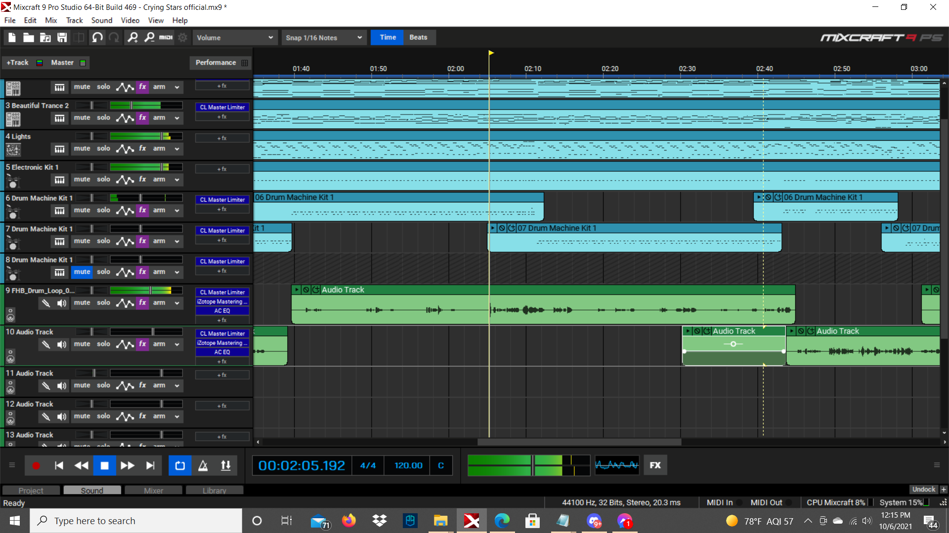
Task: Switch timeline to Beats mode
Action: tap(418, 38)
